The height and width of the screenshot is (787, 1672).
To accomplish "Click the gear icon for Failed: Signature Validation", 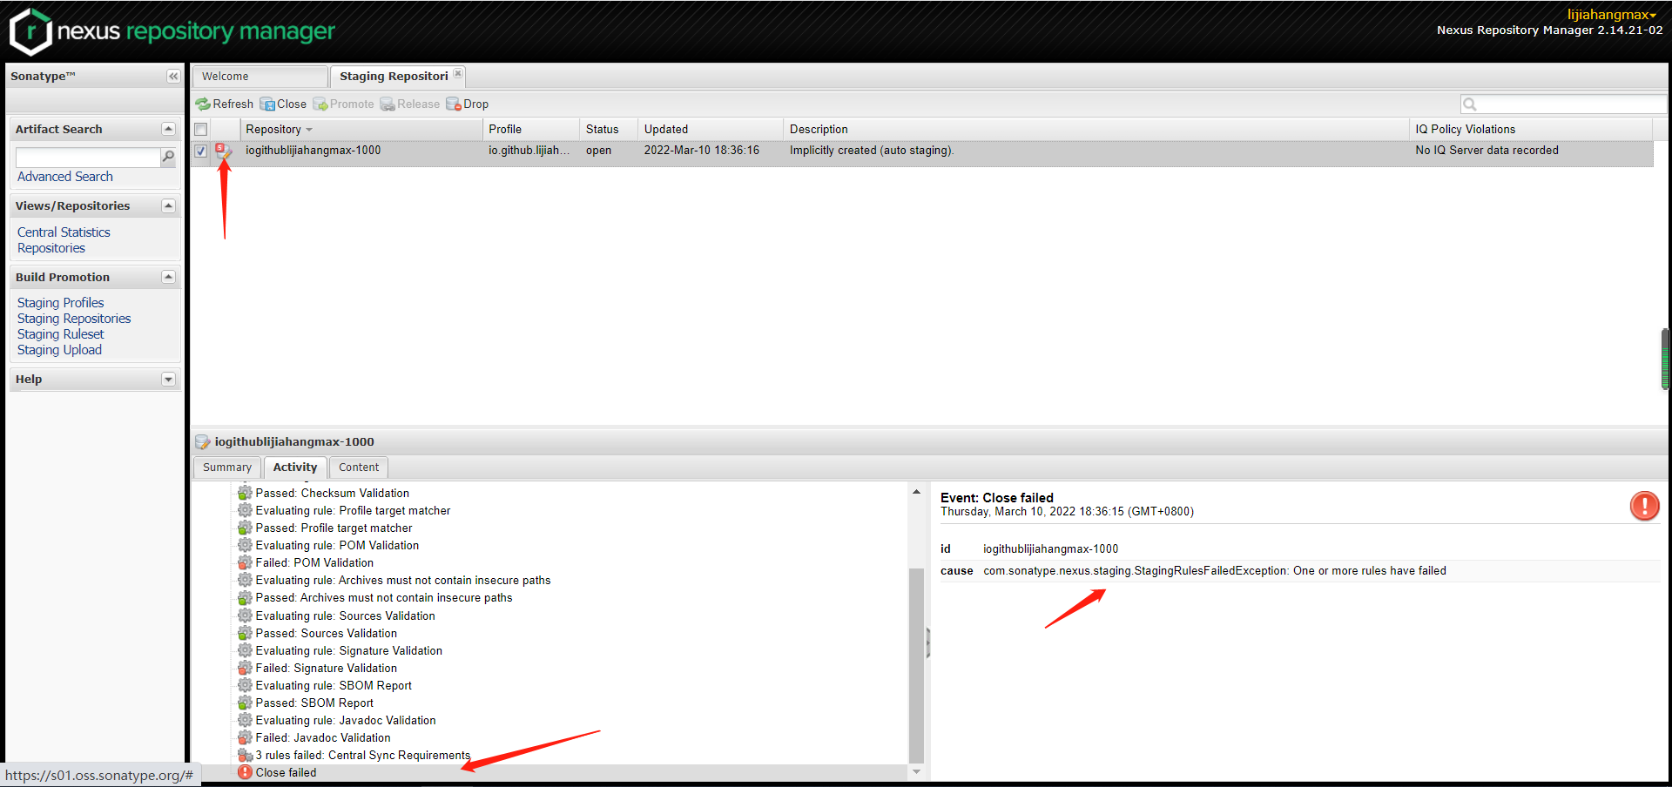I will (x=245, y=668).
